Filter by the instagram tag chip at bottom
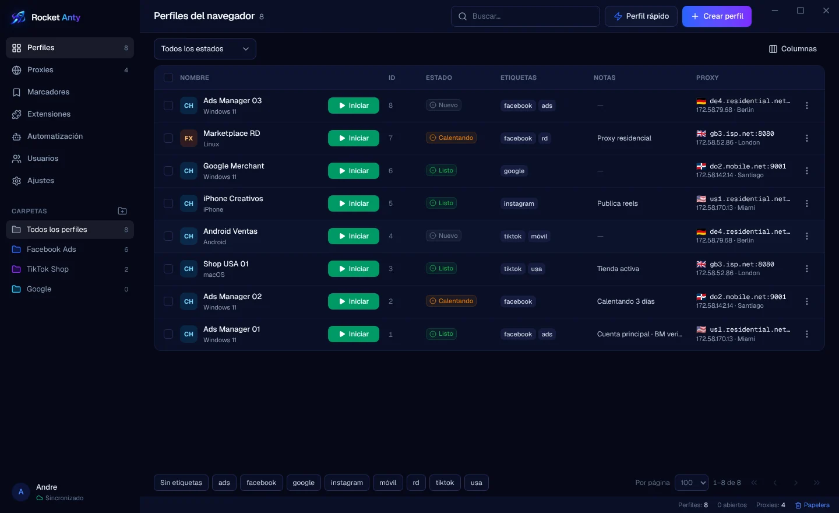 click(347, 483)
